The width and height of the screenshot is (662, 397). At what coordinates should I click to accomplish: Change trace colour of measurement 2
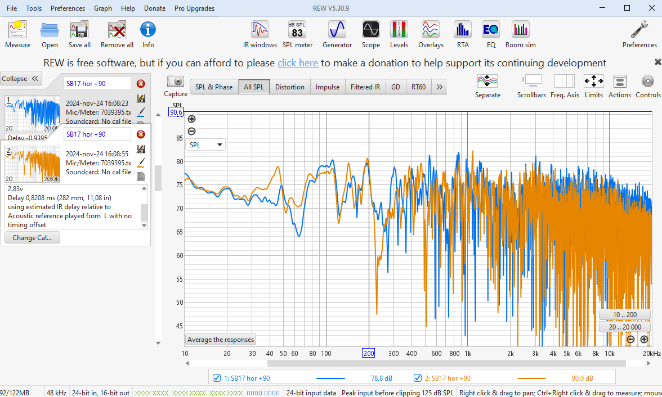(141, 163)
